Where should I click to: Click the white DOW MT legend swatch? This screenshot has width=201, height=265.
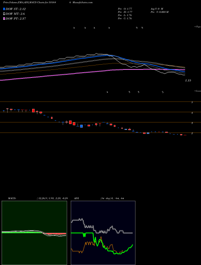[4, 14]
